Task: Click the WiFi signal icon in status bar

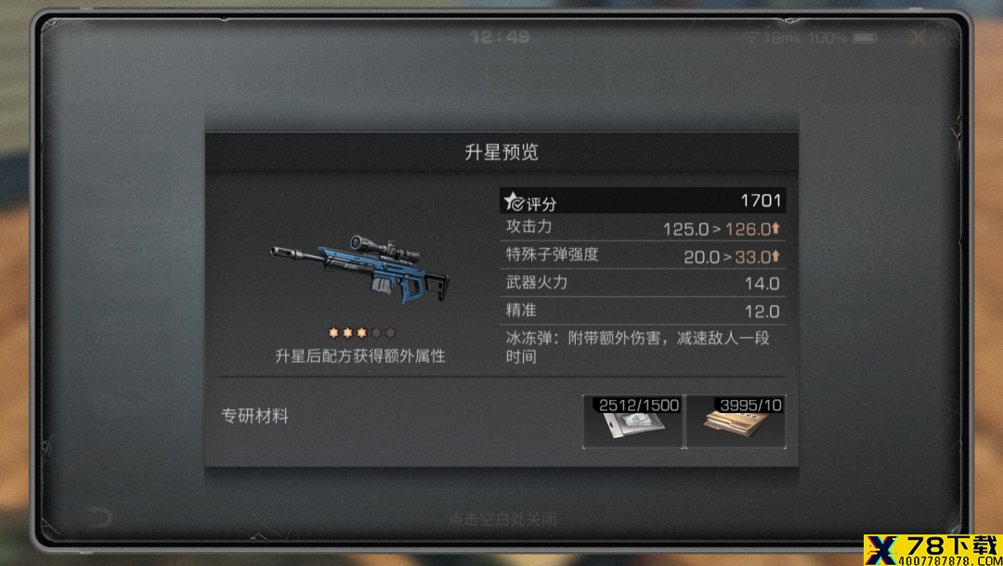Action: pos(751,38)
